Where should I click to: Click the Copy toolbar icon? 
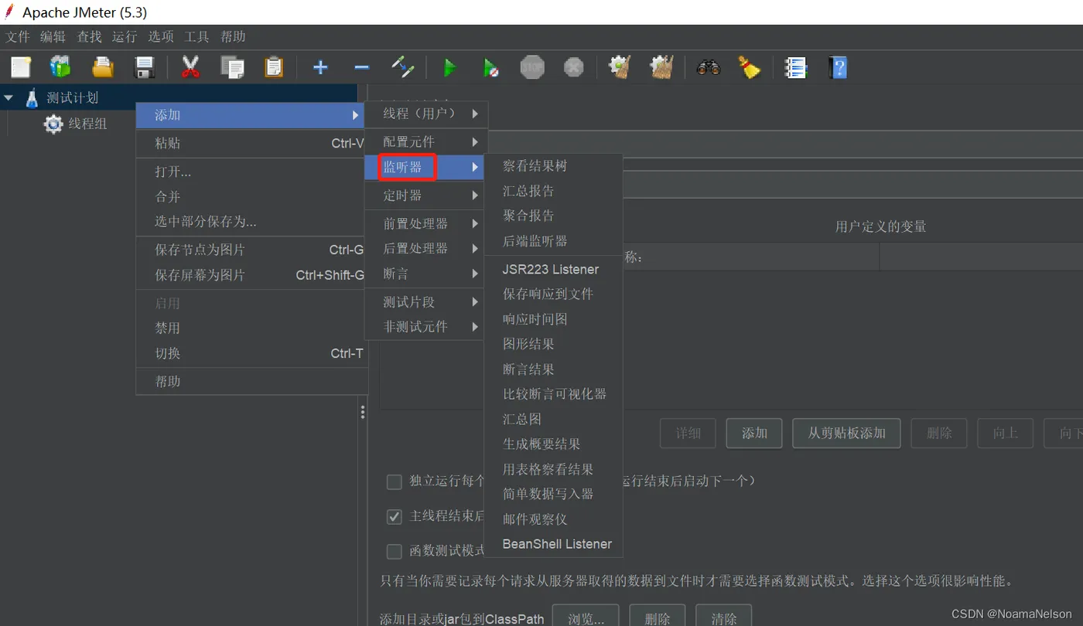point(232,67)
